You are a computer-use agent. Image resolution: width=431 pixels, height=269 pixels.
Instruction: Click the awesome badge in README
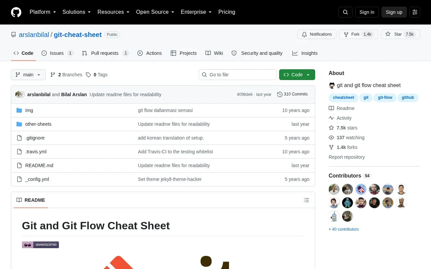click(40, 245)
